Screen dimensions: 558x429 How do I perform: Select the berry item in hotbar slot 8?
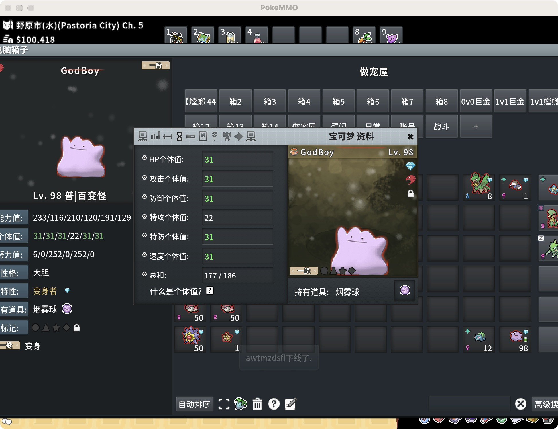coord(364,35)
